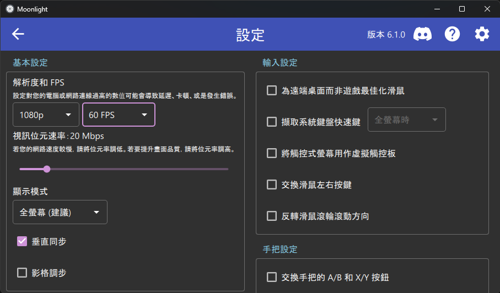
Task: Open the 全螢幕 (建議) display mode dropdown
Action: pos(60,212)
